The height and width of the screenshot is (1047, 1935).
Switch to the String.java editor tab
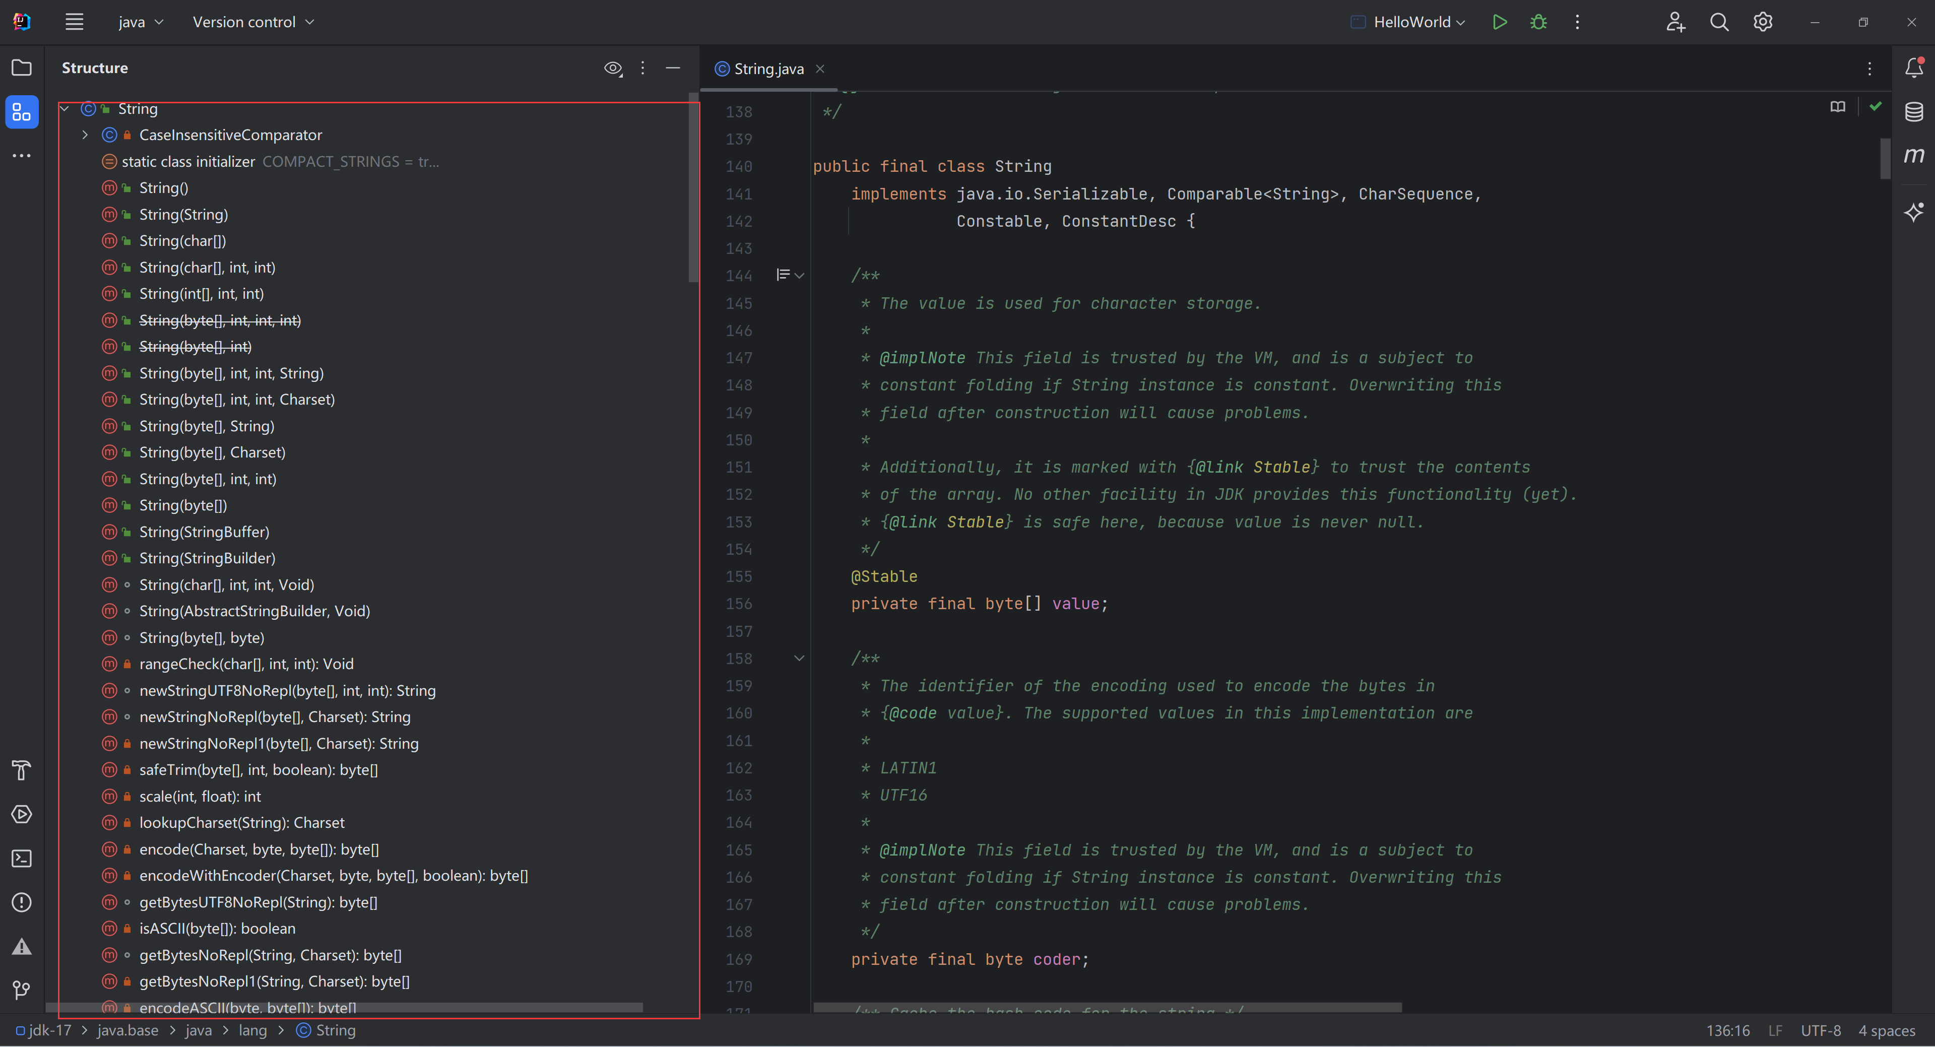tap(768, 69)
